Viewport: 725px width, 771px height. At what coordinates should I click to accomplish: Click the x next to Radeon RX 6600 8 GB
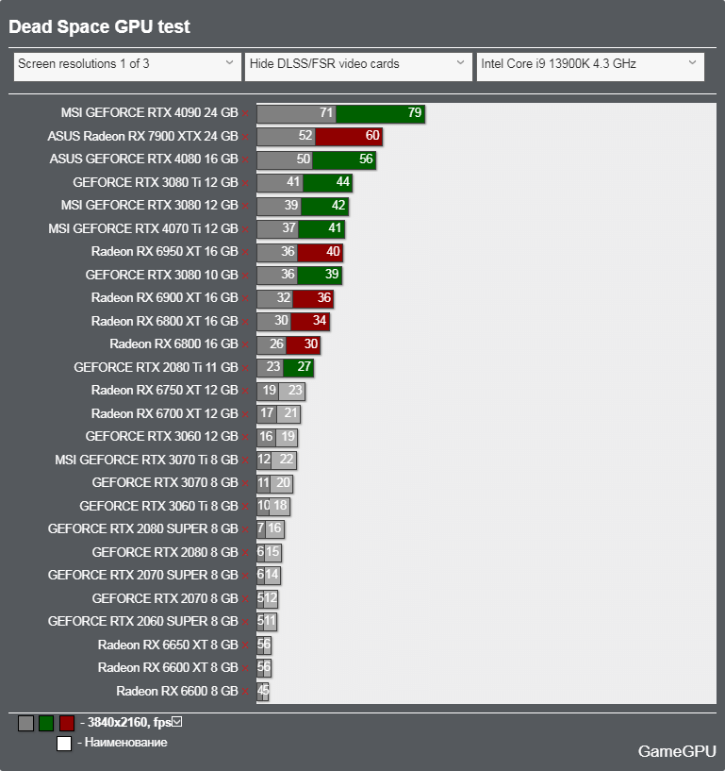pyautogui.click(x=245, y=692)
